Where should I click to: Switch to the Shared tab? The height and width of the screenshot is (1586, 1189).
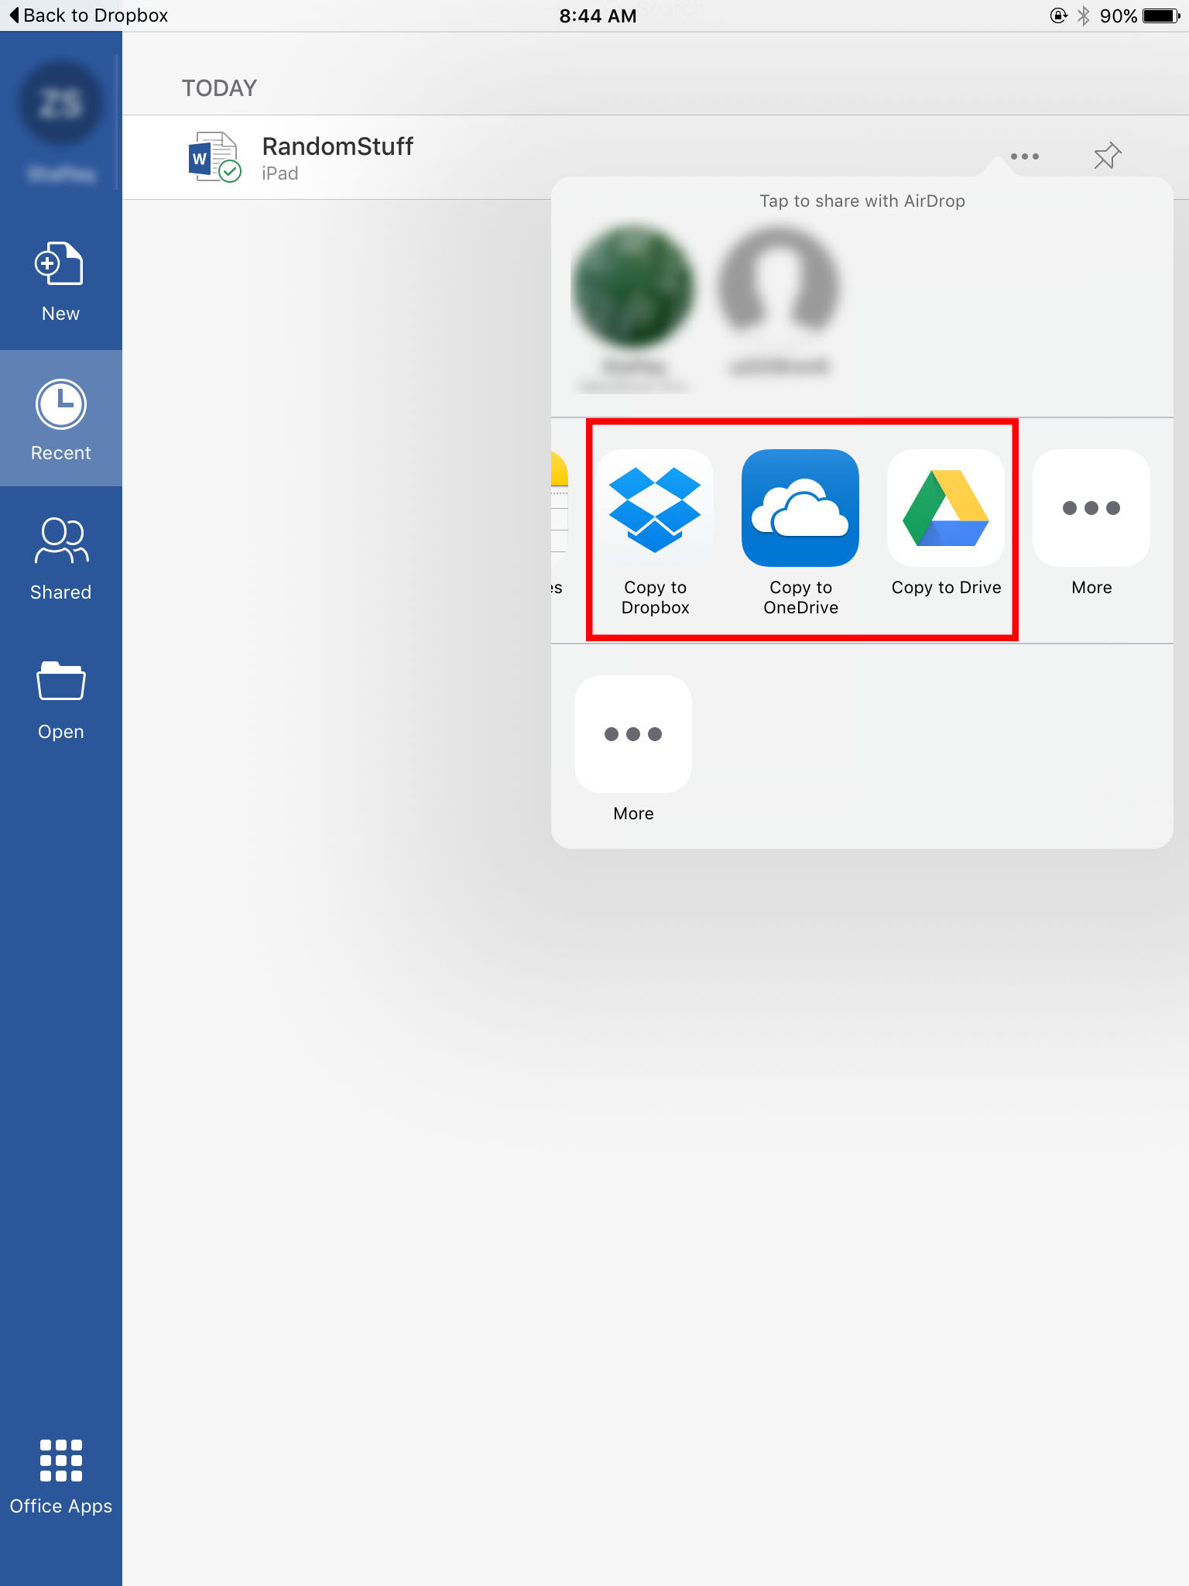[x=60, y=558]
